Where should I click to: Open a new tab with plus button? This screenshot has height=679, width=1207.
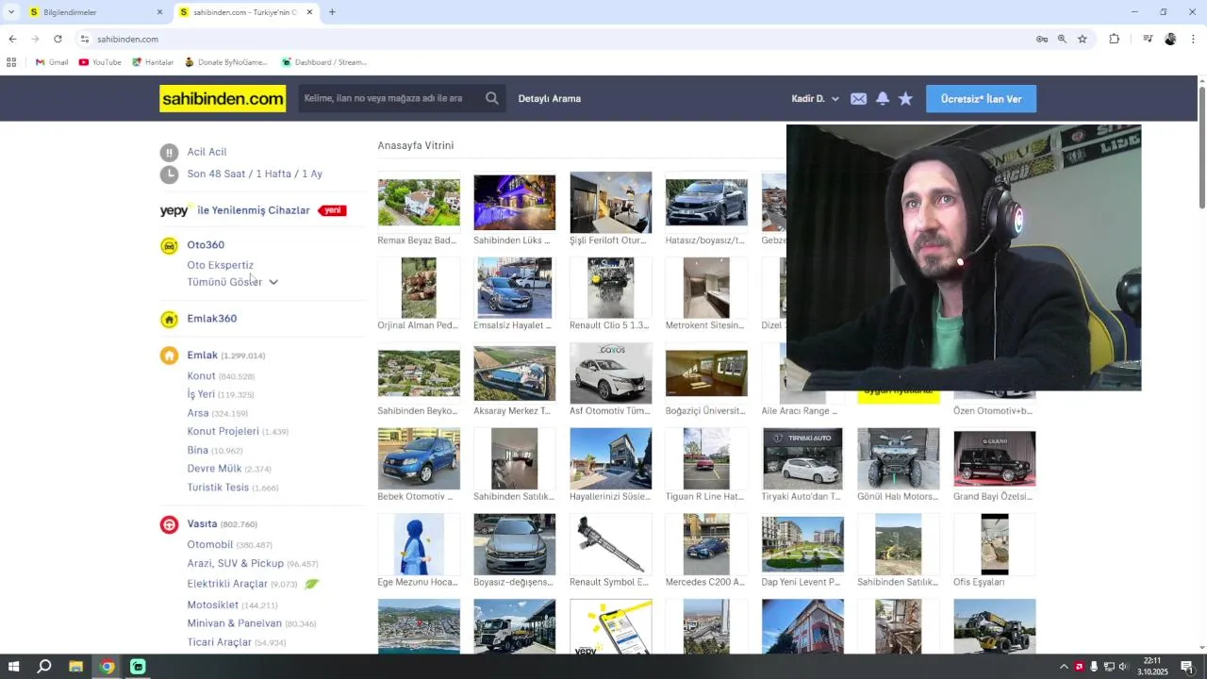(332, 12)
